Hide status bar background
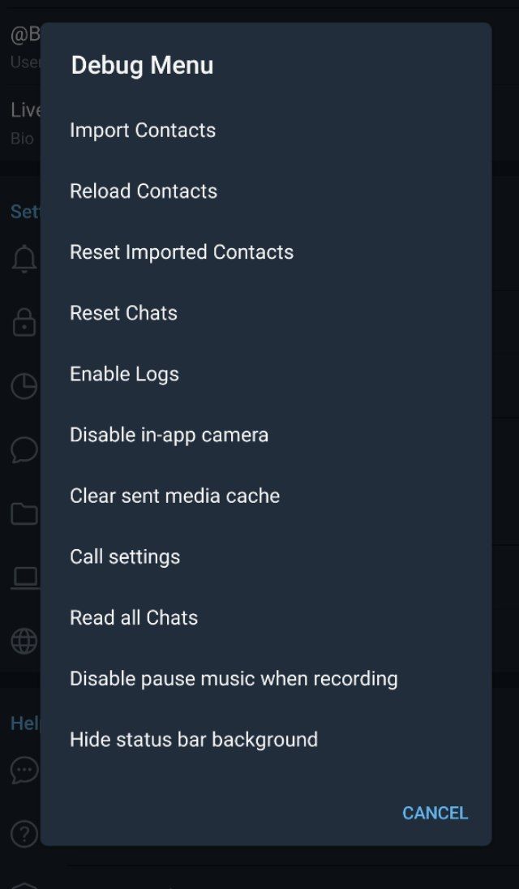The height and width of the screenshot is (889, 519). [x=194, y=739]
